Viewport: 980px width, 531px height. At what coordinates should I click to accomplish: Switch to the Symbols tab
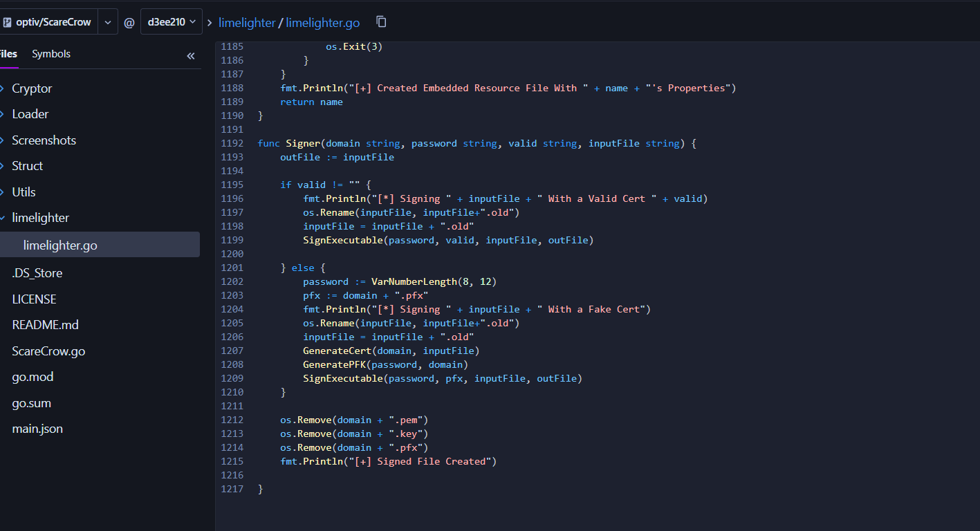coord(51,54)
